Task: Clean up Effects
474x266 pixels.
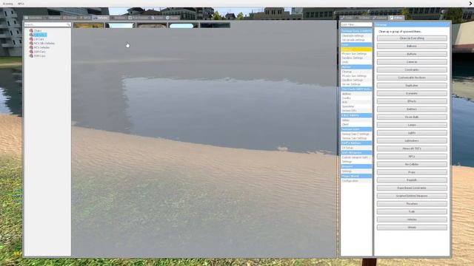Action: coord(412,101)
